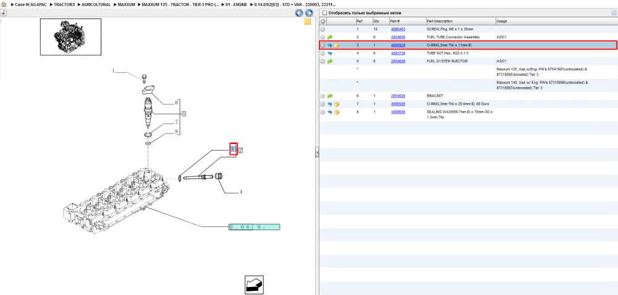Viewport: 618px width, 295px height.
Task: Click the add circle for SCREW row
Action: click(323, 29)
